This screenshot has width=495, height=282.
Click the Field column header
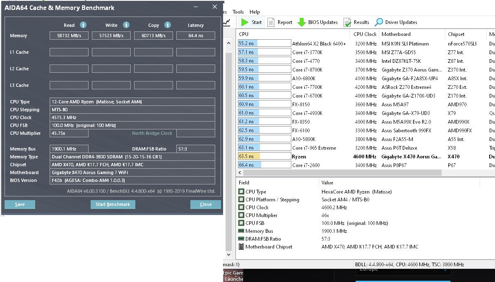coord(277,183)
